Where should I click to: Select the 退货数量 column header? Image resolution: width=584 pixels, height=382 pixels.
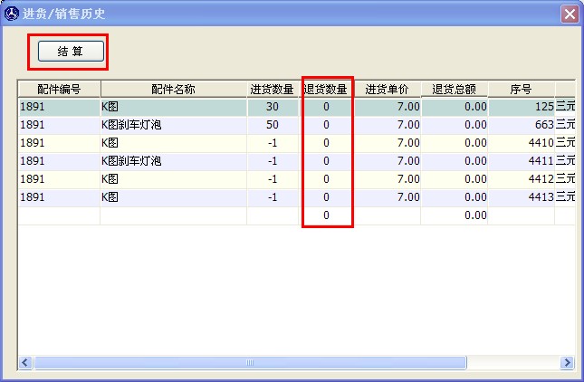[326, 90]
